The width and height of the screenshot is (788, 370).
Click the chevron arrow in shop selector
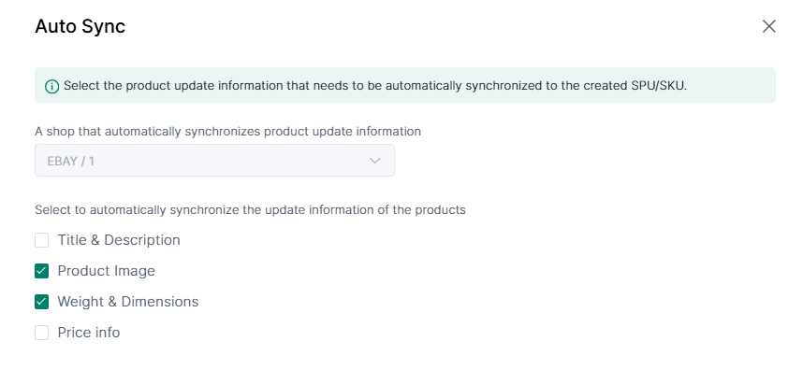(375, 161)
